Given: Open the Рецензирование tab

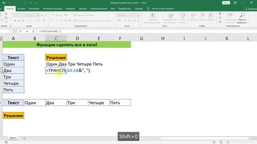Looking at the screenshot, I should click(99, 9).
